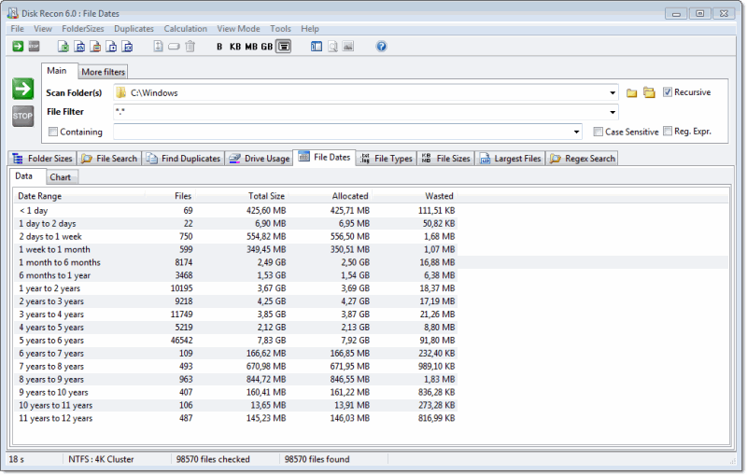747x475 pixels.
Task: Sort by the Allocated column header
Action: click(x=331, y=196)
